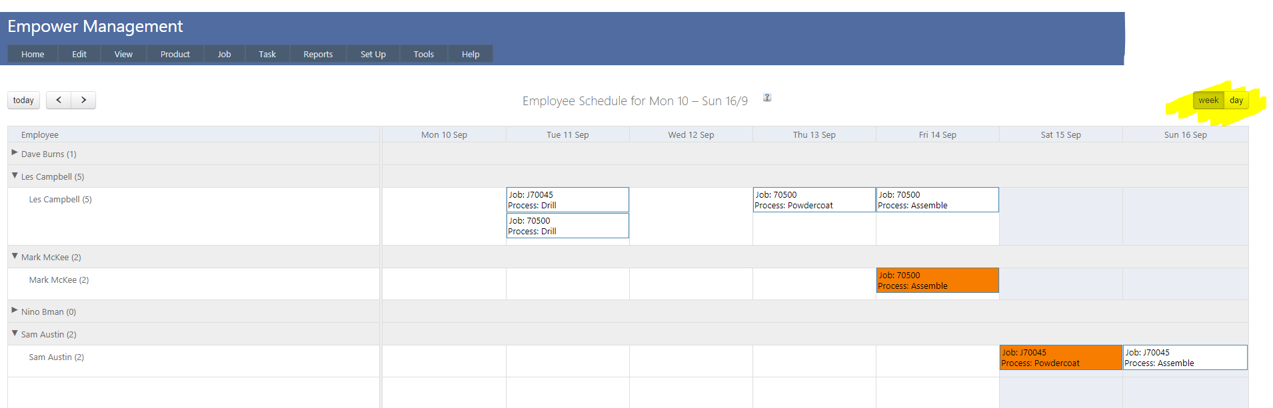Advance to next week with right arrow
Viewport: 1273px width, 408px height.
pos(83,100)
